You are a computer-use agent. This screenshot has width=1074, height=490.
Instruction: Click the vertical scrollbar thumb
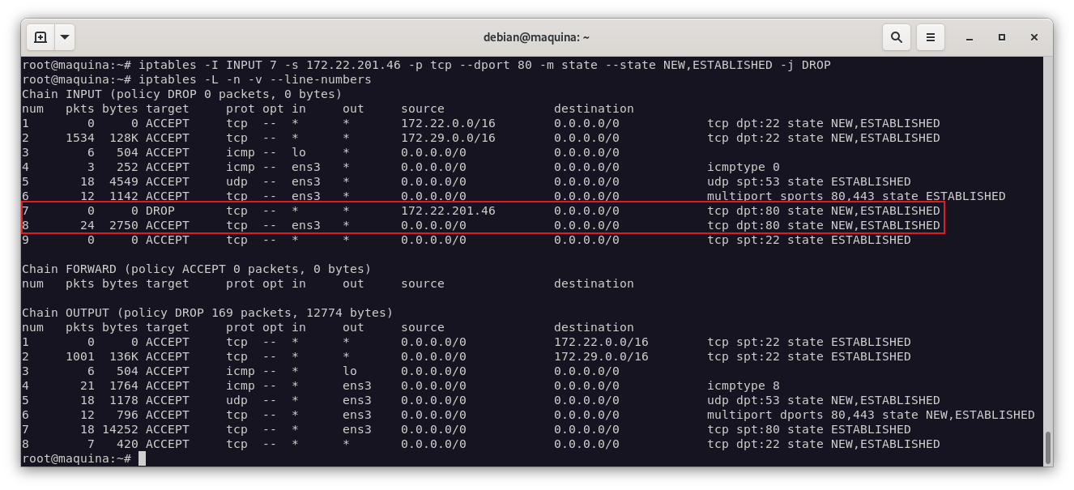[x=1047, y=447]
